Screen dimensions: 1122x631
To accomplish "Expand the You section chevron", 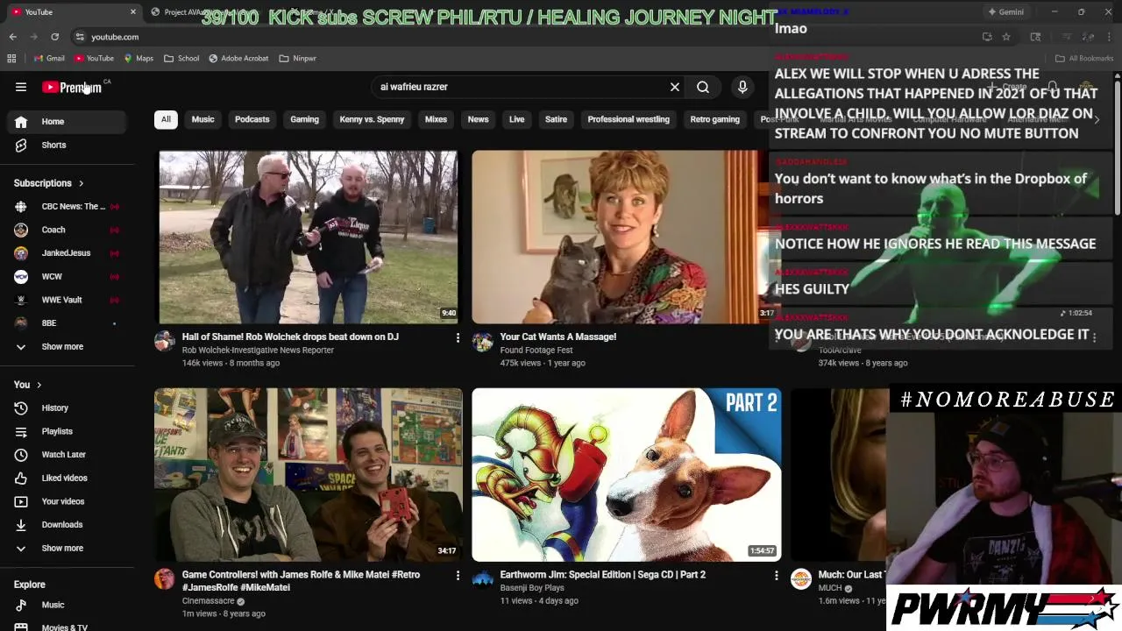I will click(39, 385).
